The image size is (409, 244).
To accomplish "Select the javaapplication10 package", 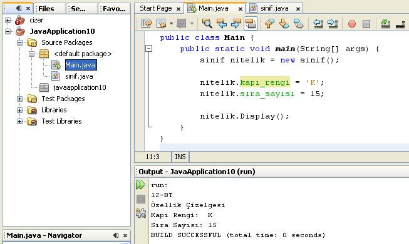I will [x=80, y=87].
